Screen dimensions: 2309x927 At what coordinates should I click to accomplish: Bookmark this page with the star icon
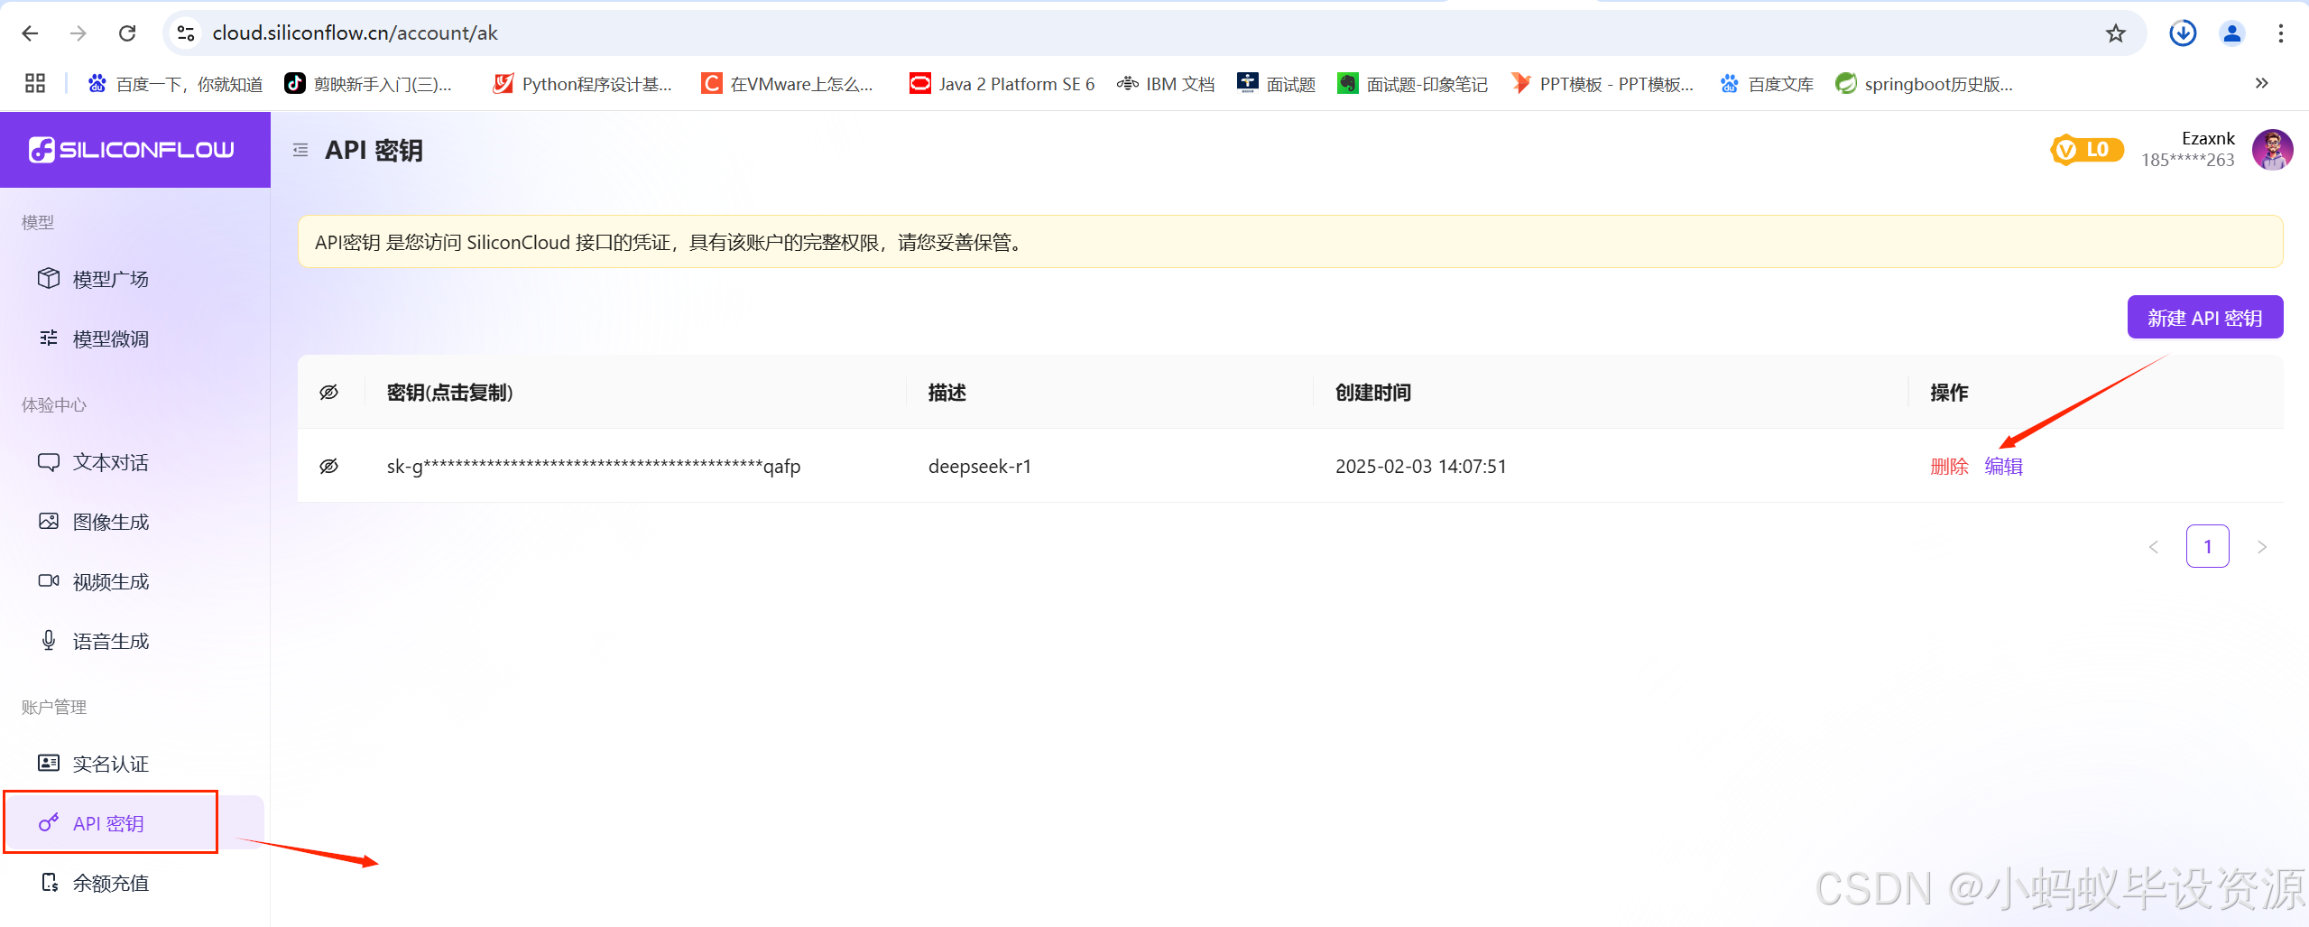coord(2115,33)
